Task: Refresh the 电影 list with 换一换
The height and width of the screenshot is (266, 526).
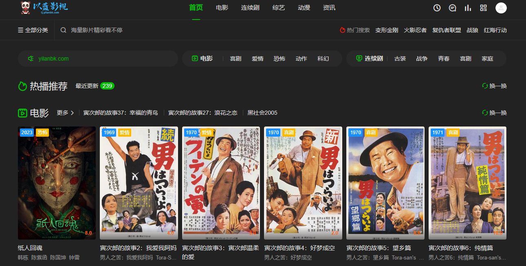Action: pos(494,113)
